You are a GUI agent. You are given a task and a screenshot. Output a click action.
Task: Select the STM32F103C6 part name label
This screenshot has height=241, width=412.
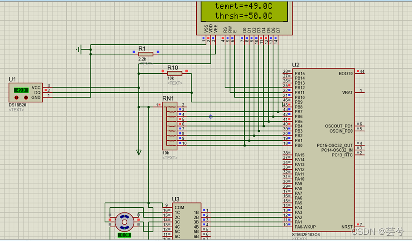pos(306,234)
